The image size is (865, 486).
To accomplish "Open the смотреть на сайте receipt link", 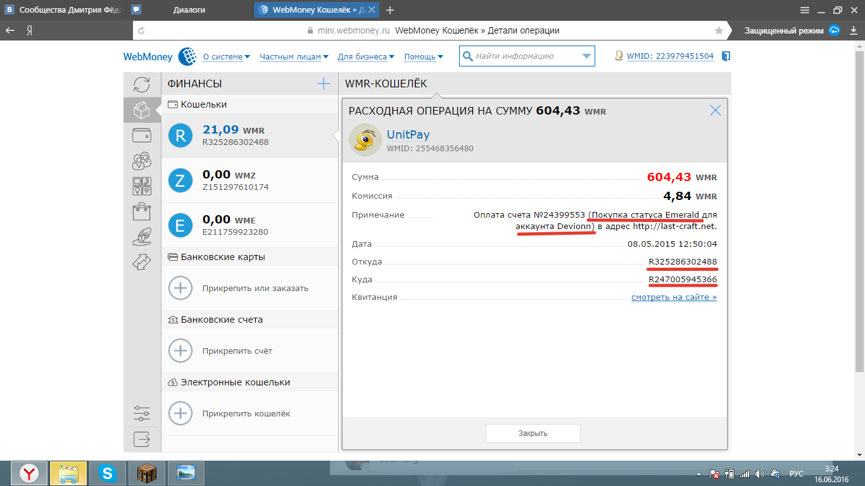I will (x=674, y=297).
